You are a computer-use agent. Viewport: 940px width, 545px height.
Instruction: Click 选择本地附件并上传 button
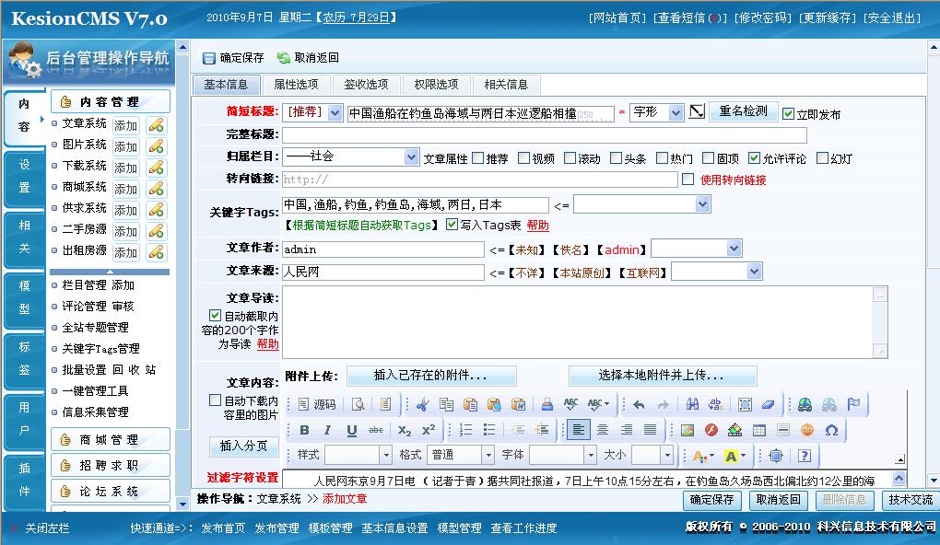(x=662, y=376)
